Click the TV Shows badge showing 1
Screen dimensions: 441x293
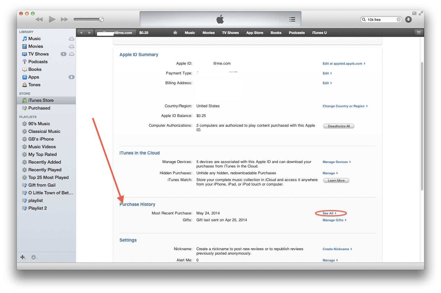tap(63, 54)
